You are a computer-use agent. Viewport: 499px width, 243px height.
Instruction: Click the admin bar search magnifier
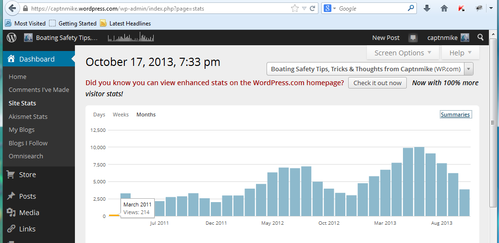(481, 38)
